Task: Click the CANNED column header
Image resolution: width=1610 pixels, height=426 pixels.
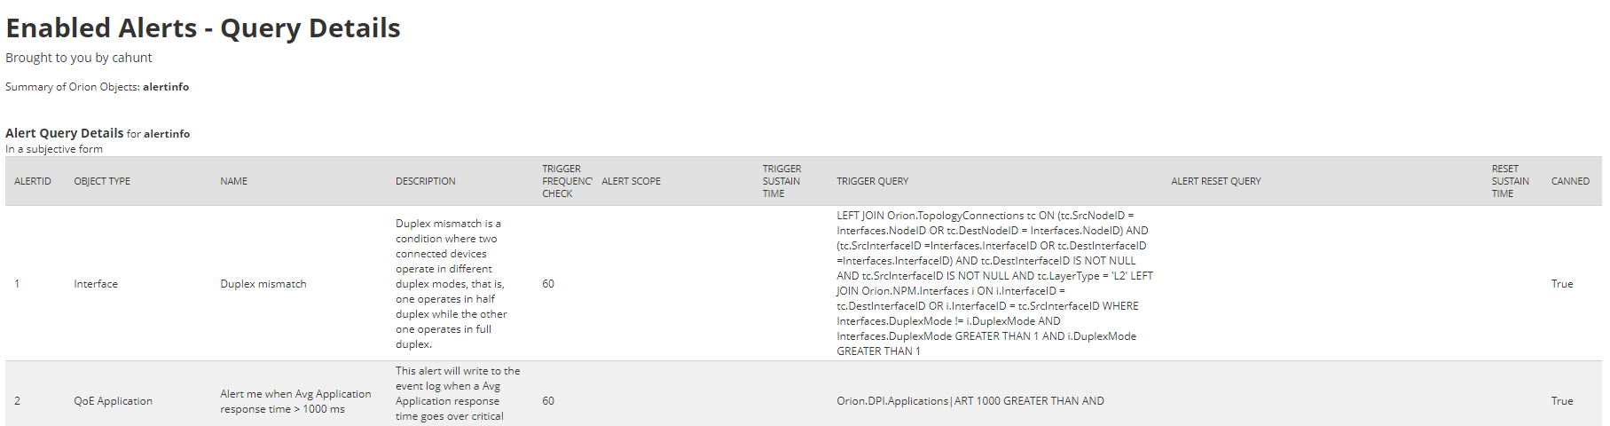Action: tap(1570, 181)
